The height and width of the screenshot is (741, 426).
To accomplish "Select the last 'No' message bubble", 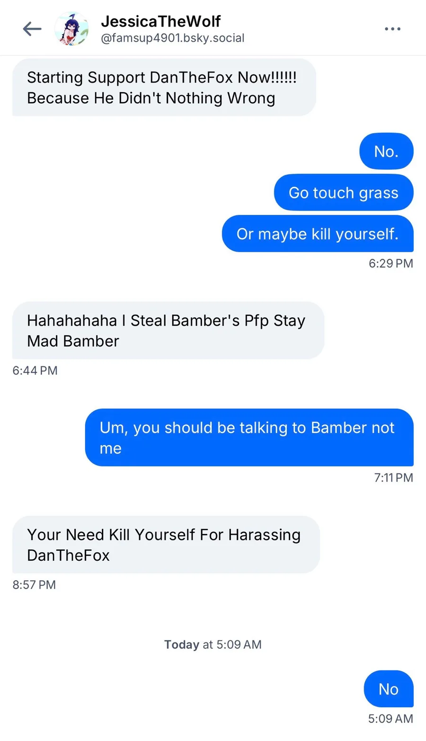I will [x=389, y=689].
